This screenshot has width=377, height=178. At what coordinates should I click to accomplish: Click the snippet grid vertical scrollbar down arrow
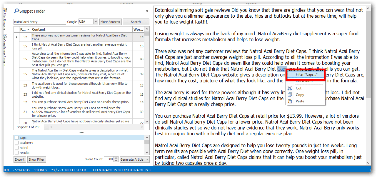(147, 122)
